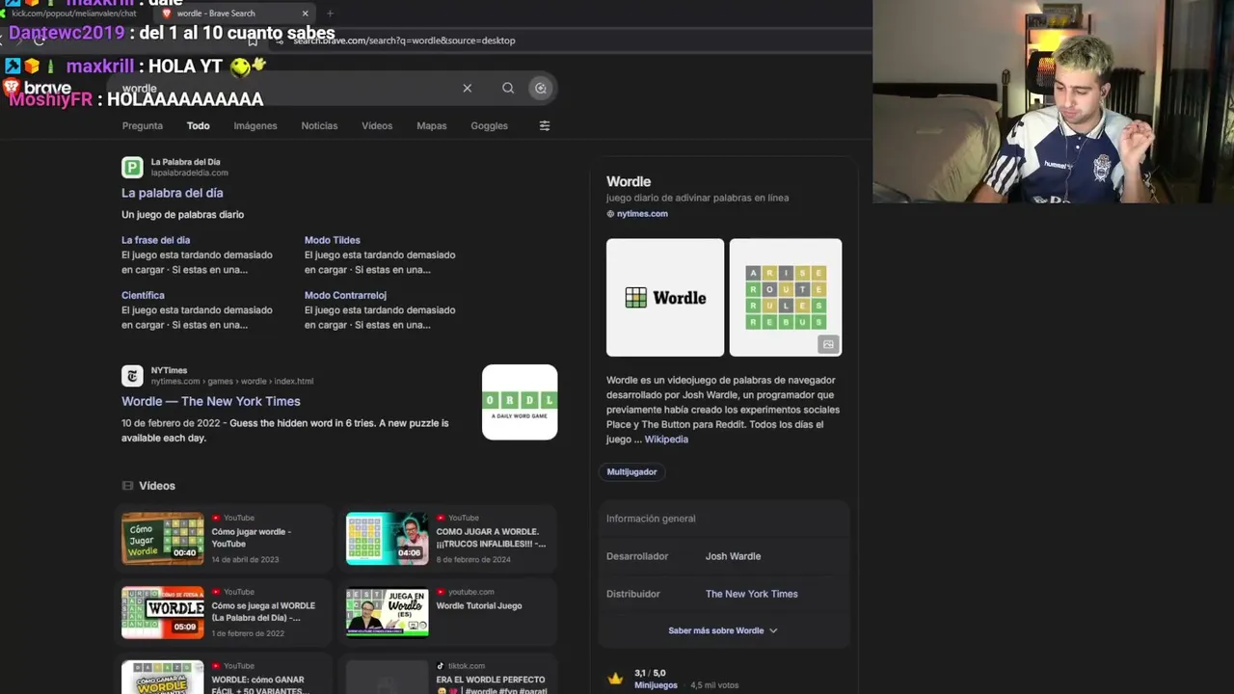Image resolution: width=1234 pixels, height=694 pixels.
Task: Open the Mapas search tab
Action: click(432, 126)
